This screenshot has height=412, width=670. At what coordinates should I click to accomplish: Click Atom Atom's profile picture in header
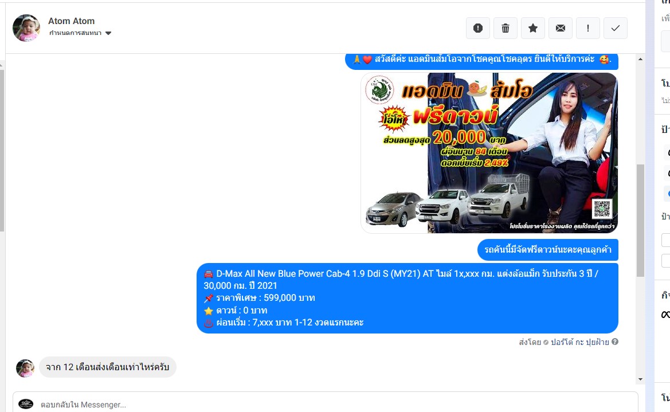point(26,28)
